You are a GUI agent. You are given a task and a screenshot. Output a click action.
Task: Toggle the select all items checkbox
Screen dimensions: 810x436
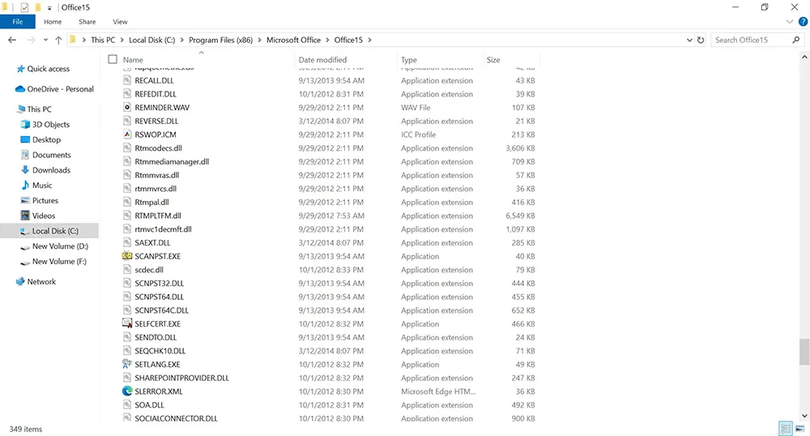pos(113,59)
